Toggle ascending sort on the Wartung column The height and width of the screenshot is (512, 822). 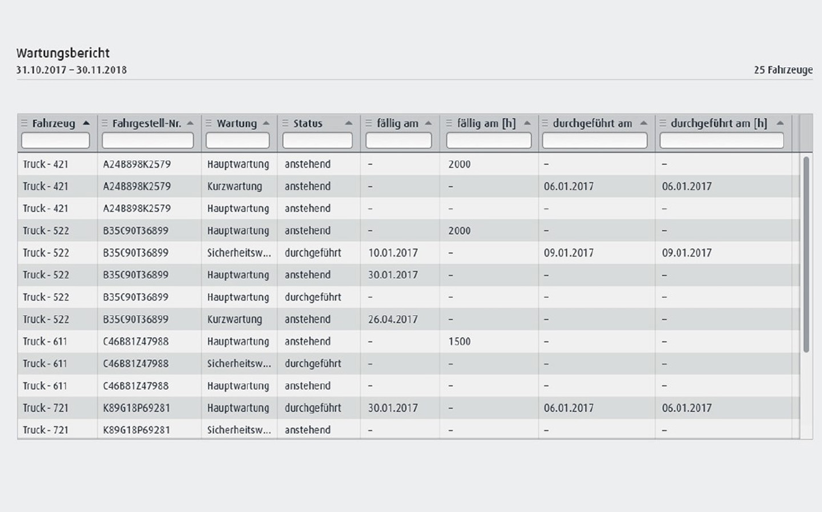[266, 122]
